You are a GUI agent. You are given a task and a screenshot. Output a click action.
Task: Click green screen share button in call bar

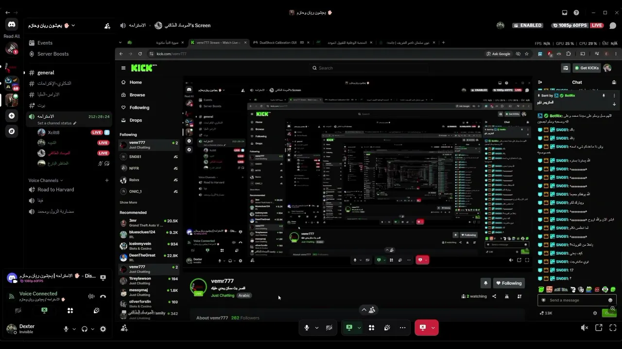click(x=349, y=328)
